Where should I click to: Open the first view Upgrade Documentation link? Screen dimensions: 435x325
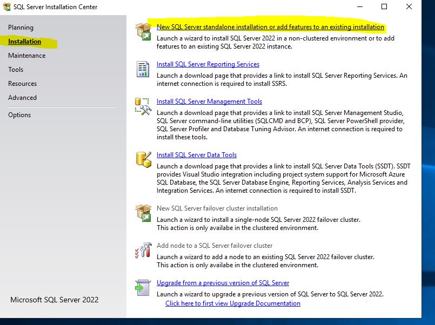(x=232, y=303)
